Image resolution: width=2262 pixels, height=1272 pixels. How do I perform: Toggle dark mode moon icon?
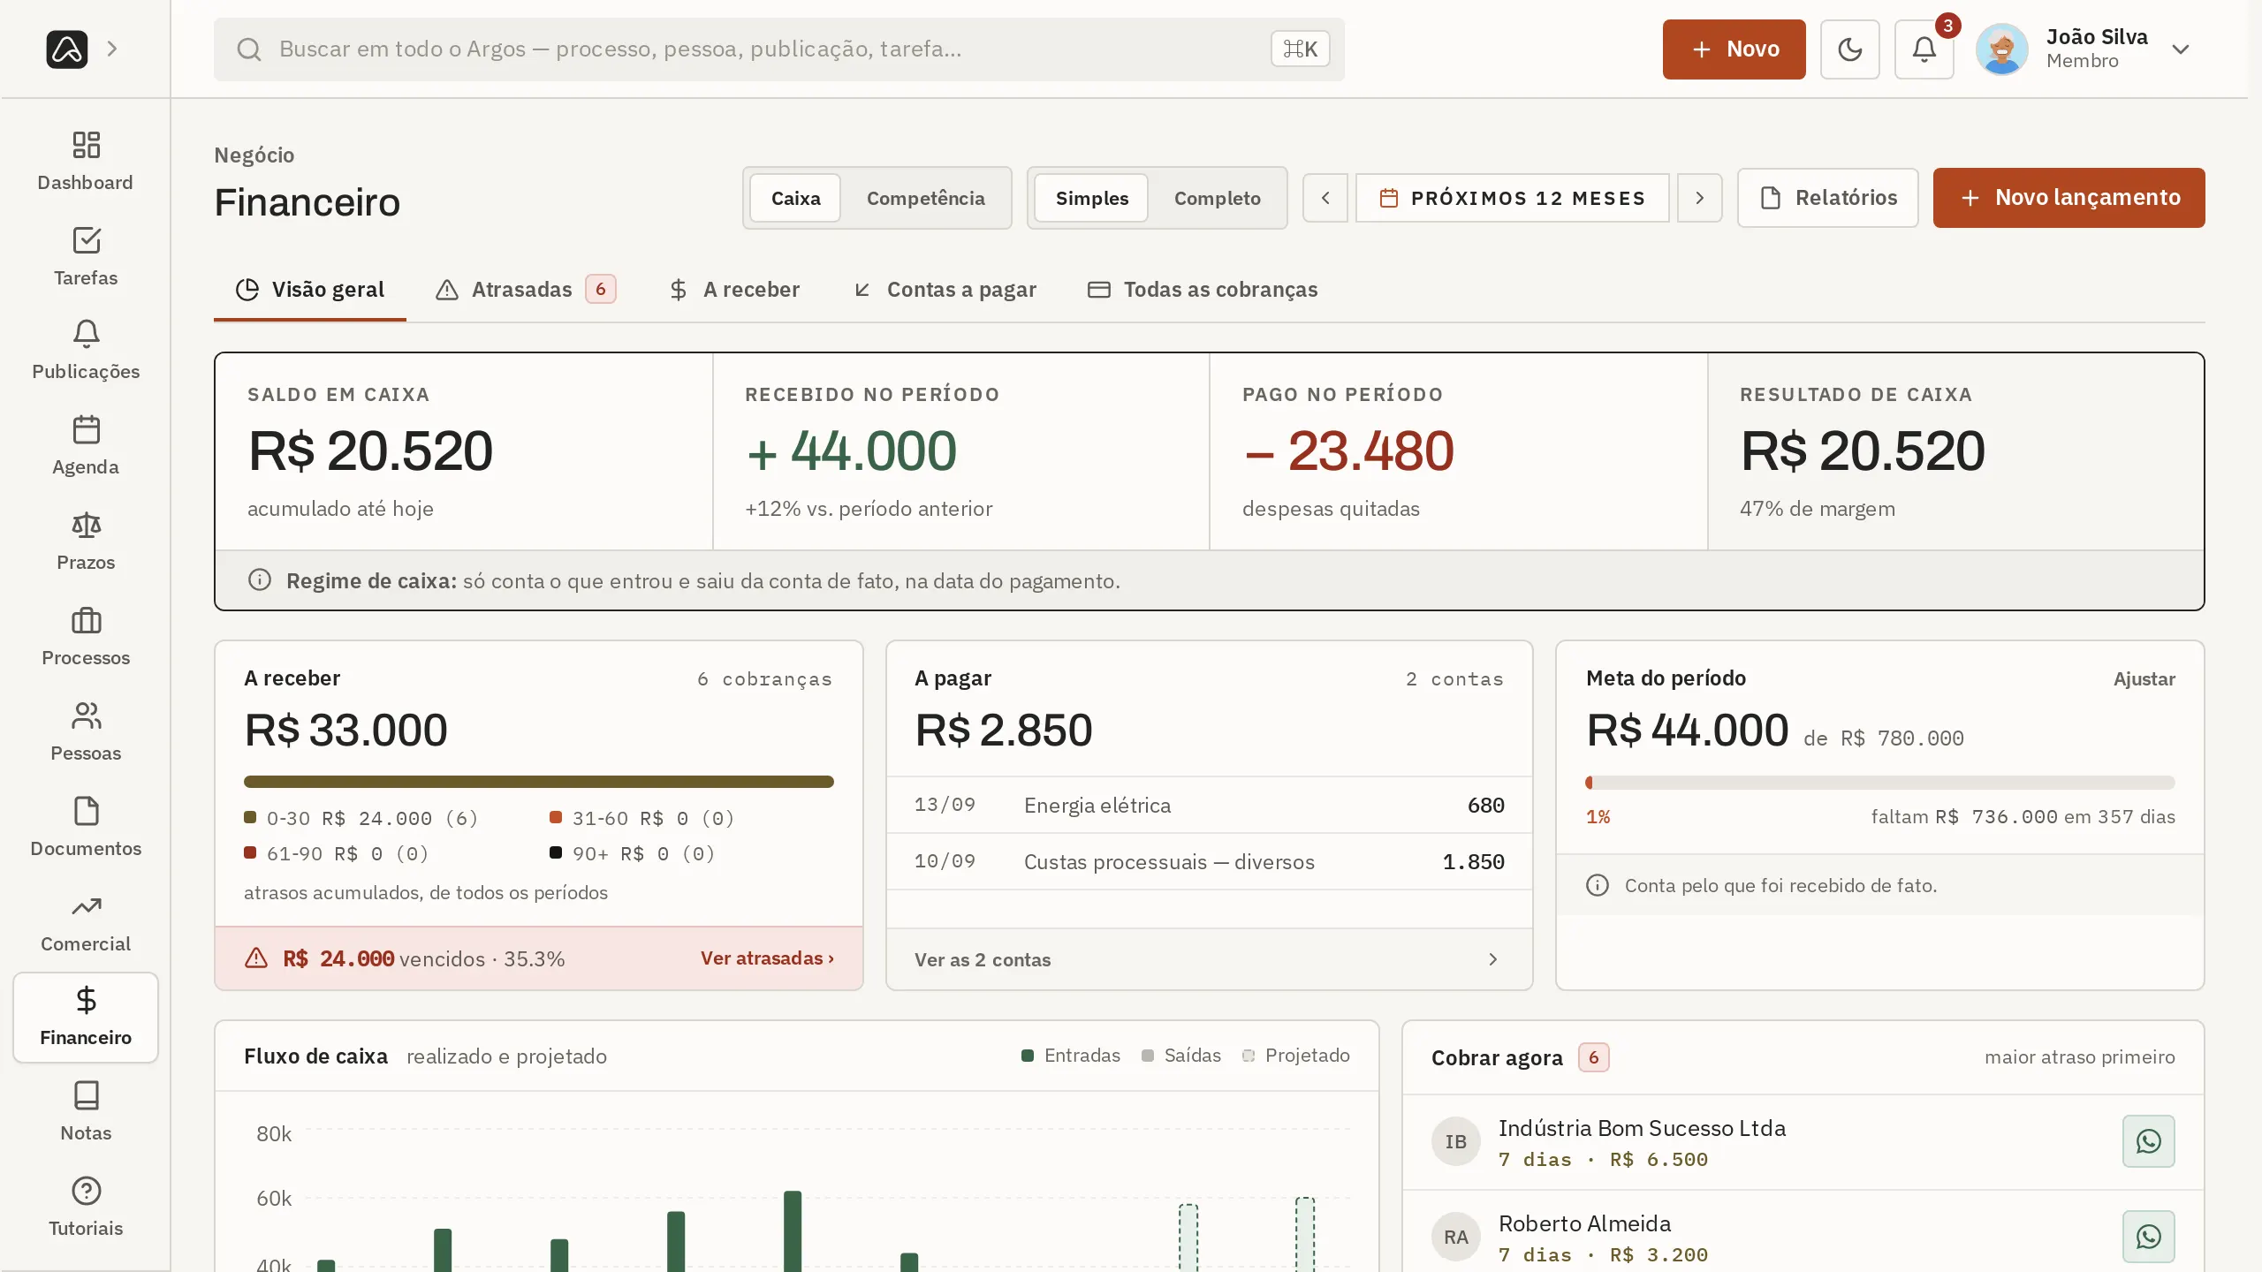pos(1849,49)
